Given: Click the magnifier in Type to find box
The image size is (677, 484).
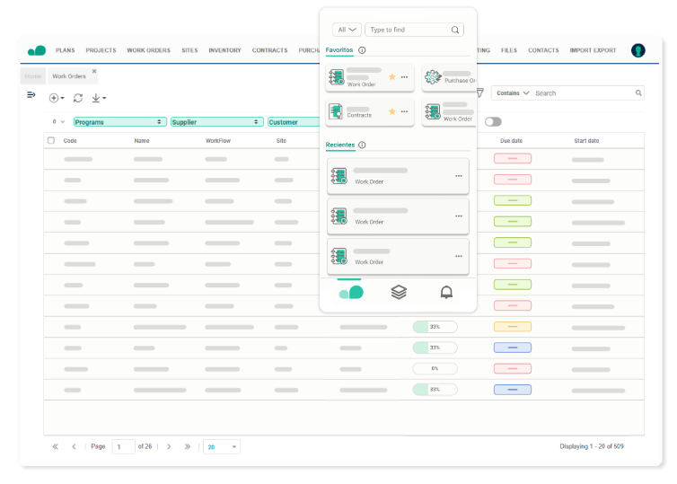Looking at the screenshot, I should [x=455, y=30].
